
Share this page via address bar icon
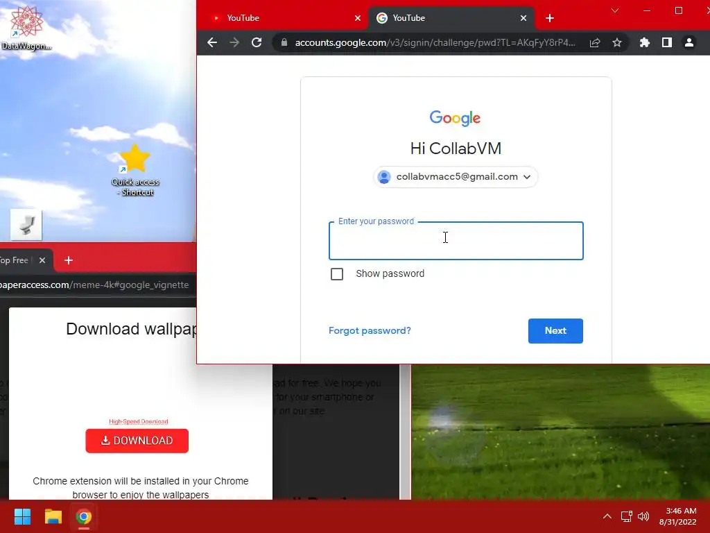594,42
